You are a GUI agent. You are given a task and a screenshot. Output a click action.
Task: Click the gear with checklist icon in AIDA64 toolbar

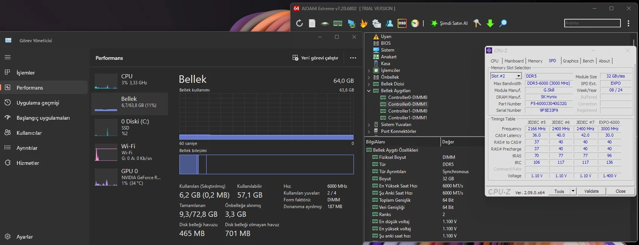[377, 23]
